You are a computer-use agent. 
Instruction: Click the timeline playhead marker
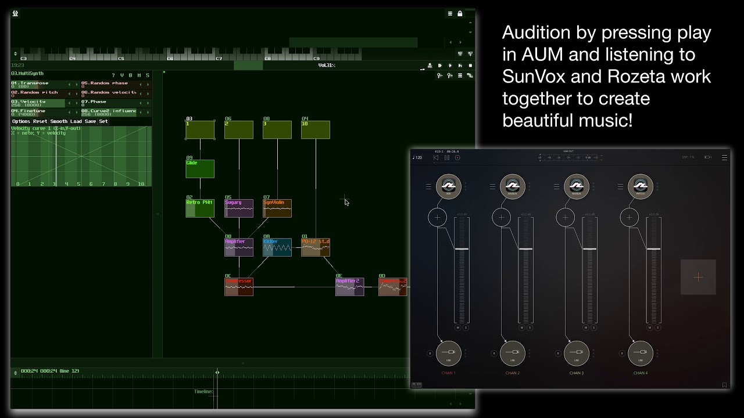(x=217, y=372)
